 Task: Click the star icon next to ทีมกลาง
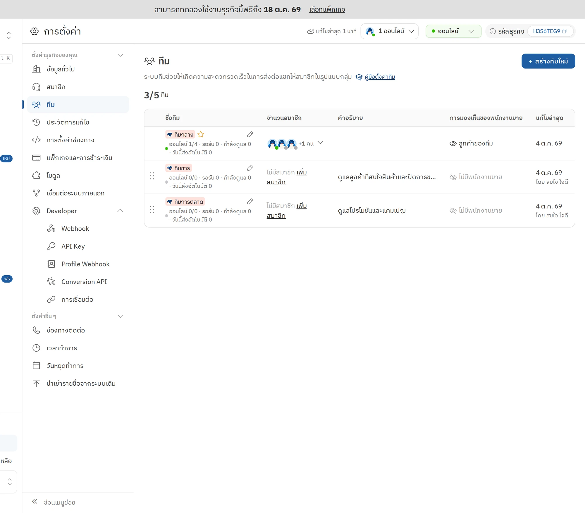201,134
